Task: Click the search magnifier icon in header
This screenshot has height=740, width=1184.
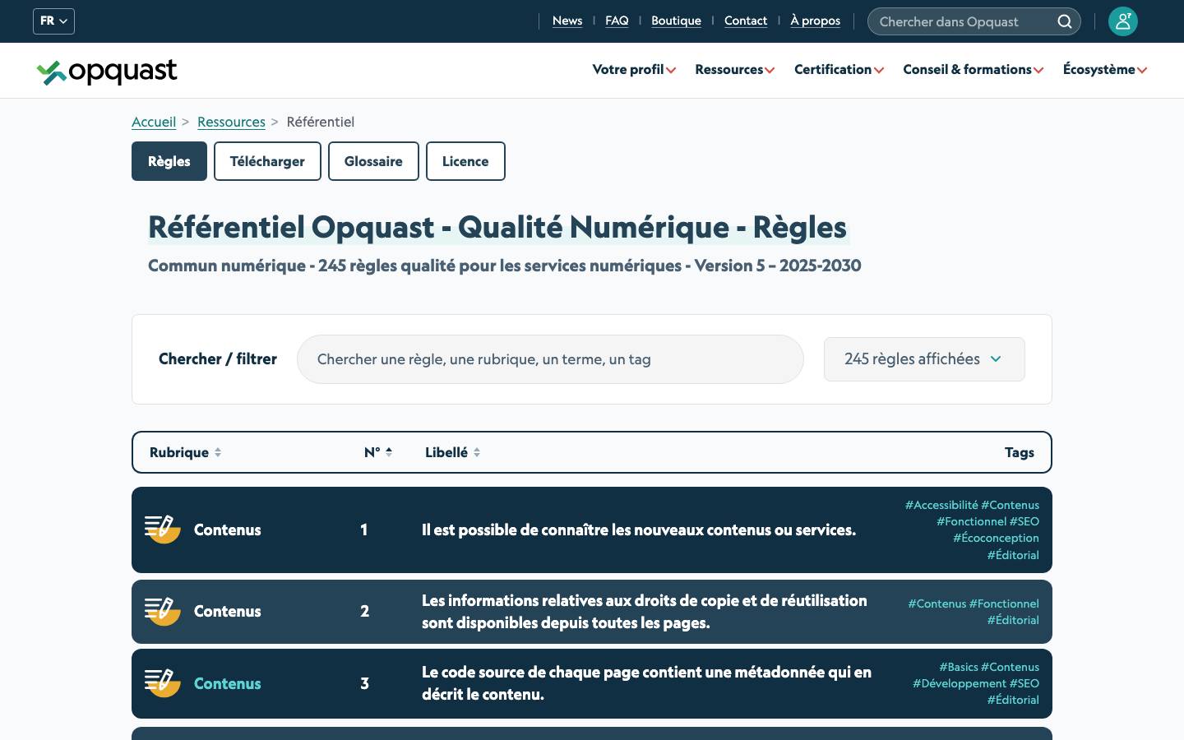Action: point(1065,21)
